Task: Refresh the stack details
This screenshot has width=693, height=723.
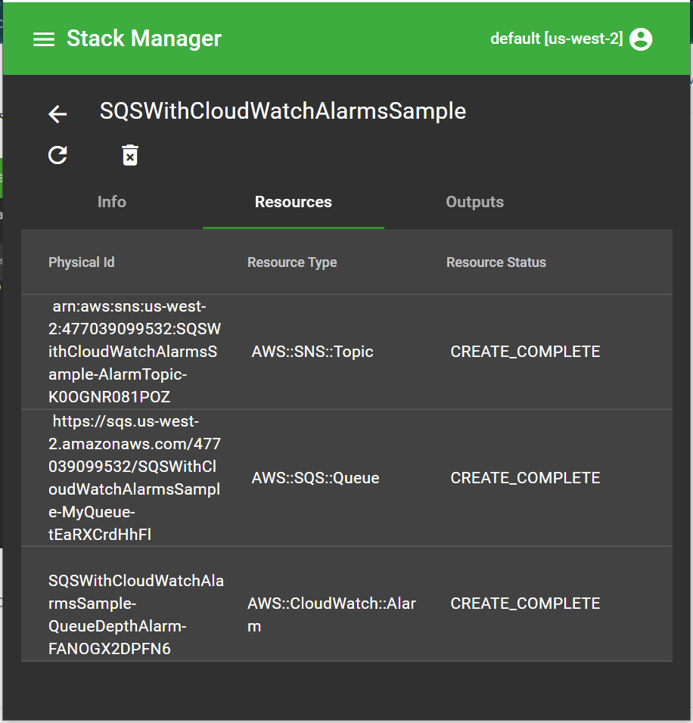Action: [57, 155]
